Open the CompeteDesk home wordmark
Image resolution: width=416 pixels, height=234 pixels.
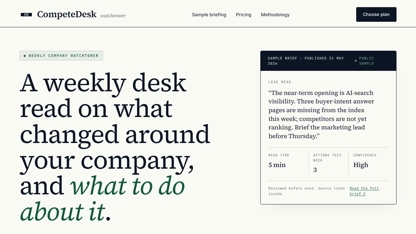coord(67,14)
